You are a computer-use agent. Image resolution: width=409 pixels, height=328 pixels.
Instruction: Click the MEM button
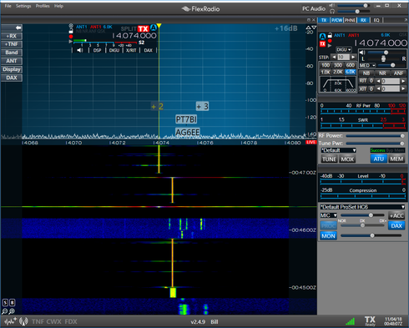(396, 159)
